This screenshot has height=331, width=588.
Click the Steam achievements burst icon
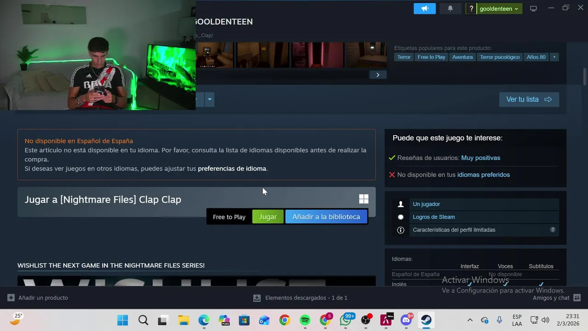(x=401, y=217)
